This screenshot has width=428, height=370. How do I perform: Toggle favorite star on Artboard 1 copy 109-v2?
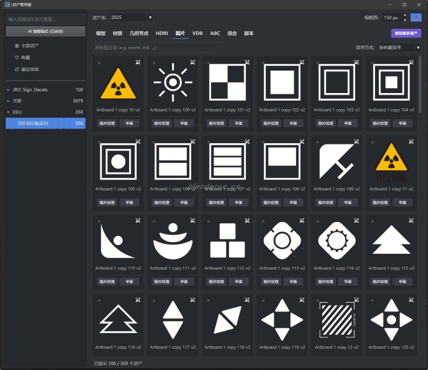coord(318,142)
